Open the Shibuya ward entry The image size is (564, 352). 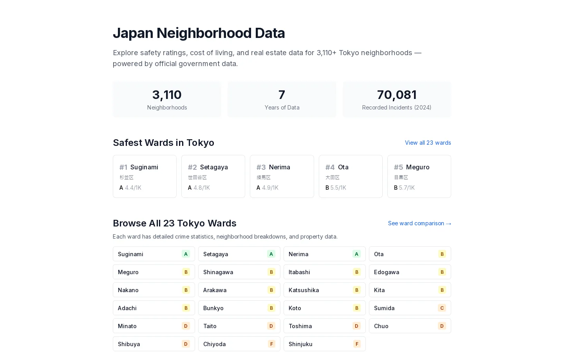(x=154, y=344)
